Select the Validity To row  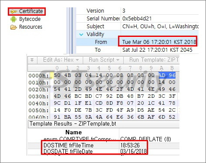coord(137,50)
